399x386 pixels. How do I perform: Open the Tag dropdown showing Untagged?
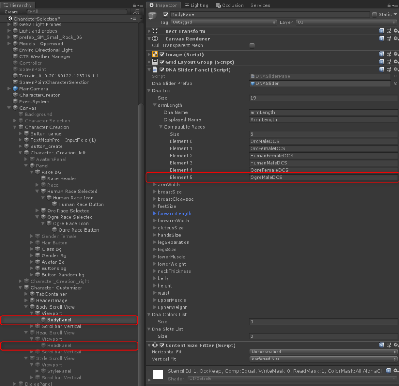[x=223, y=23]
